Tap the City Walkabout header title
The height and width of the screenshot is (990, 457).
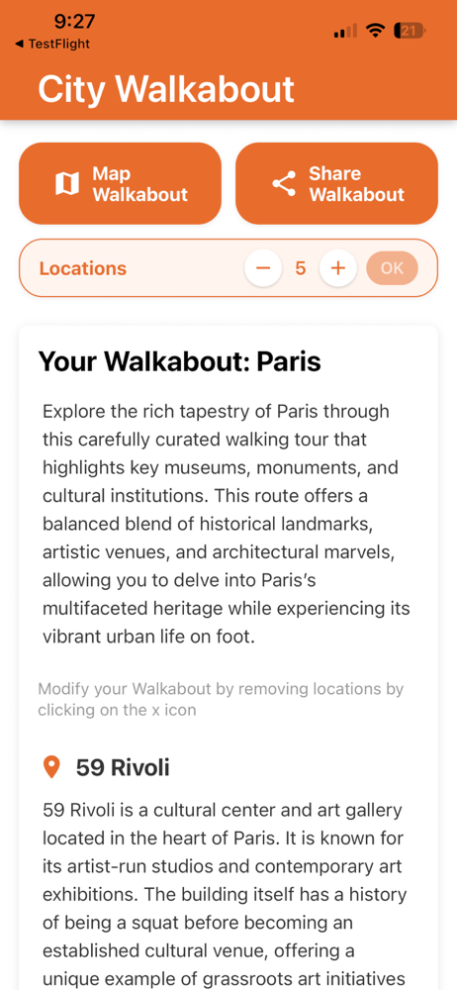pos(166,89)
